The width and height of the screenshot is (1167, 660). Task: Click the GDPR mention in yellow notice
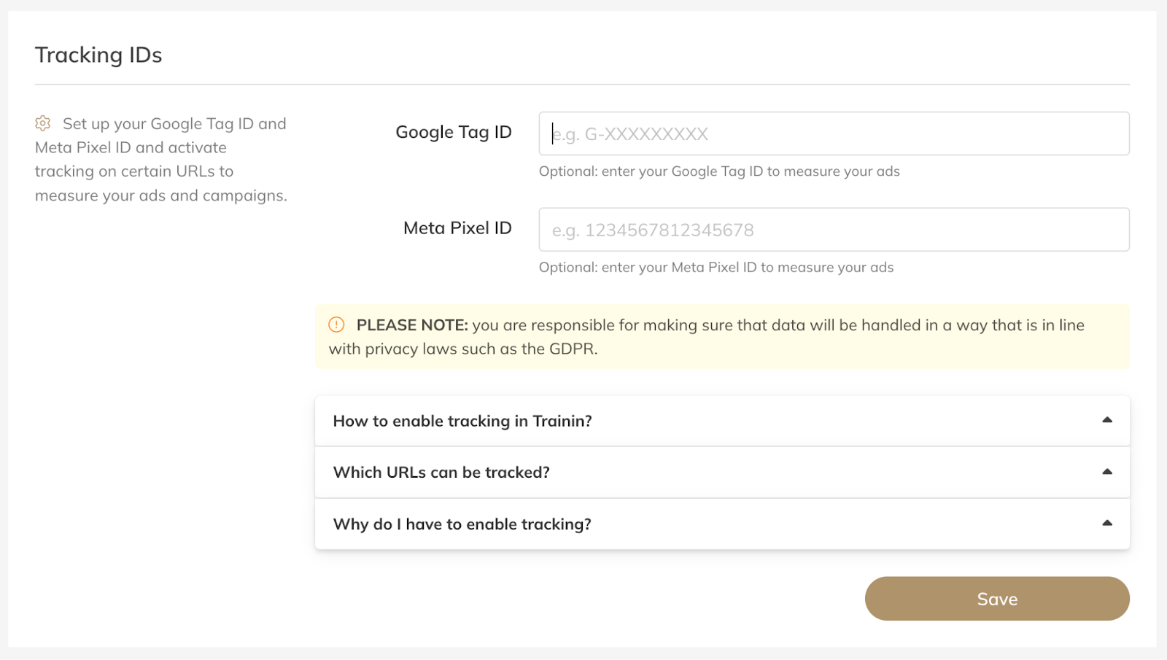point(572,349)
